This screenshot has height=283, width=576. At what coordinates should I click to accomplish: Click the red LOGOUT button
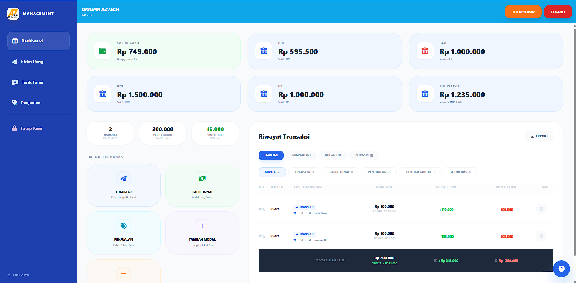point(558,12)
